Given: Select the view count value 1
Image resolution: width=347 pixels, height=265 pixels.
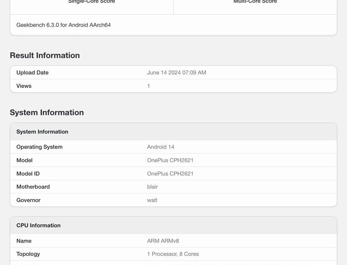Looking at the screenshot, I should pyautogui.click(x=148, y=86).
